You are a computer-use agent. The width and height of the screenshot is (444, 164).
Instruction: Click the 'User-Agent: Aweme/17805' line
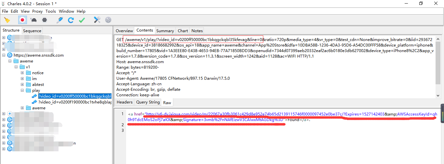173,78
